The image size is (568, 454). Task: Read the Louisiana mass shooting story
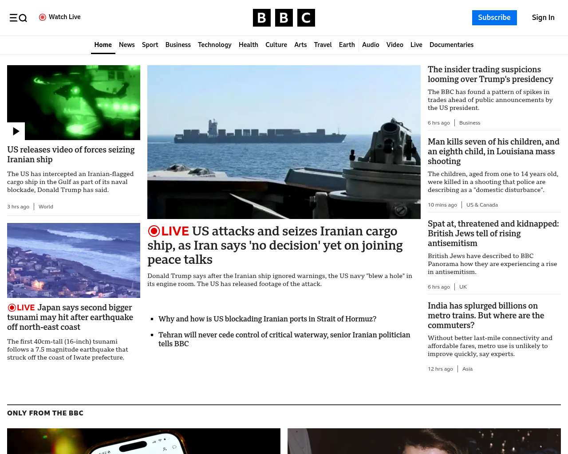tap(493, 151)
